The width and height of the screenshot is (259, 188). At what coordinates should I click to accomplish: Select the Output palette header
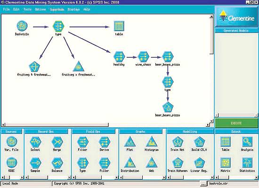[236, 131]
